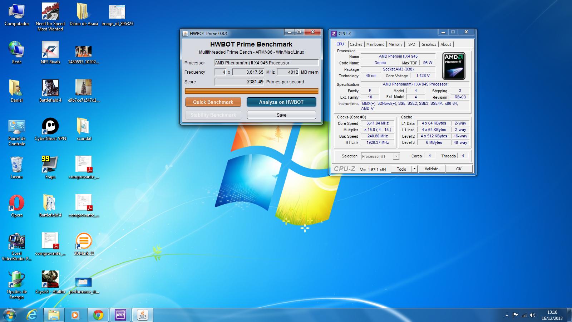The image size is (572, 322).
Task: Select the CPU tab in CPU-Z
Action: 340,44
